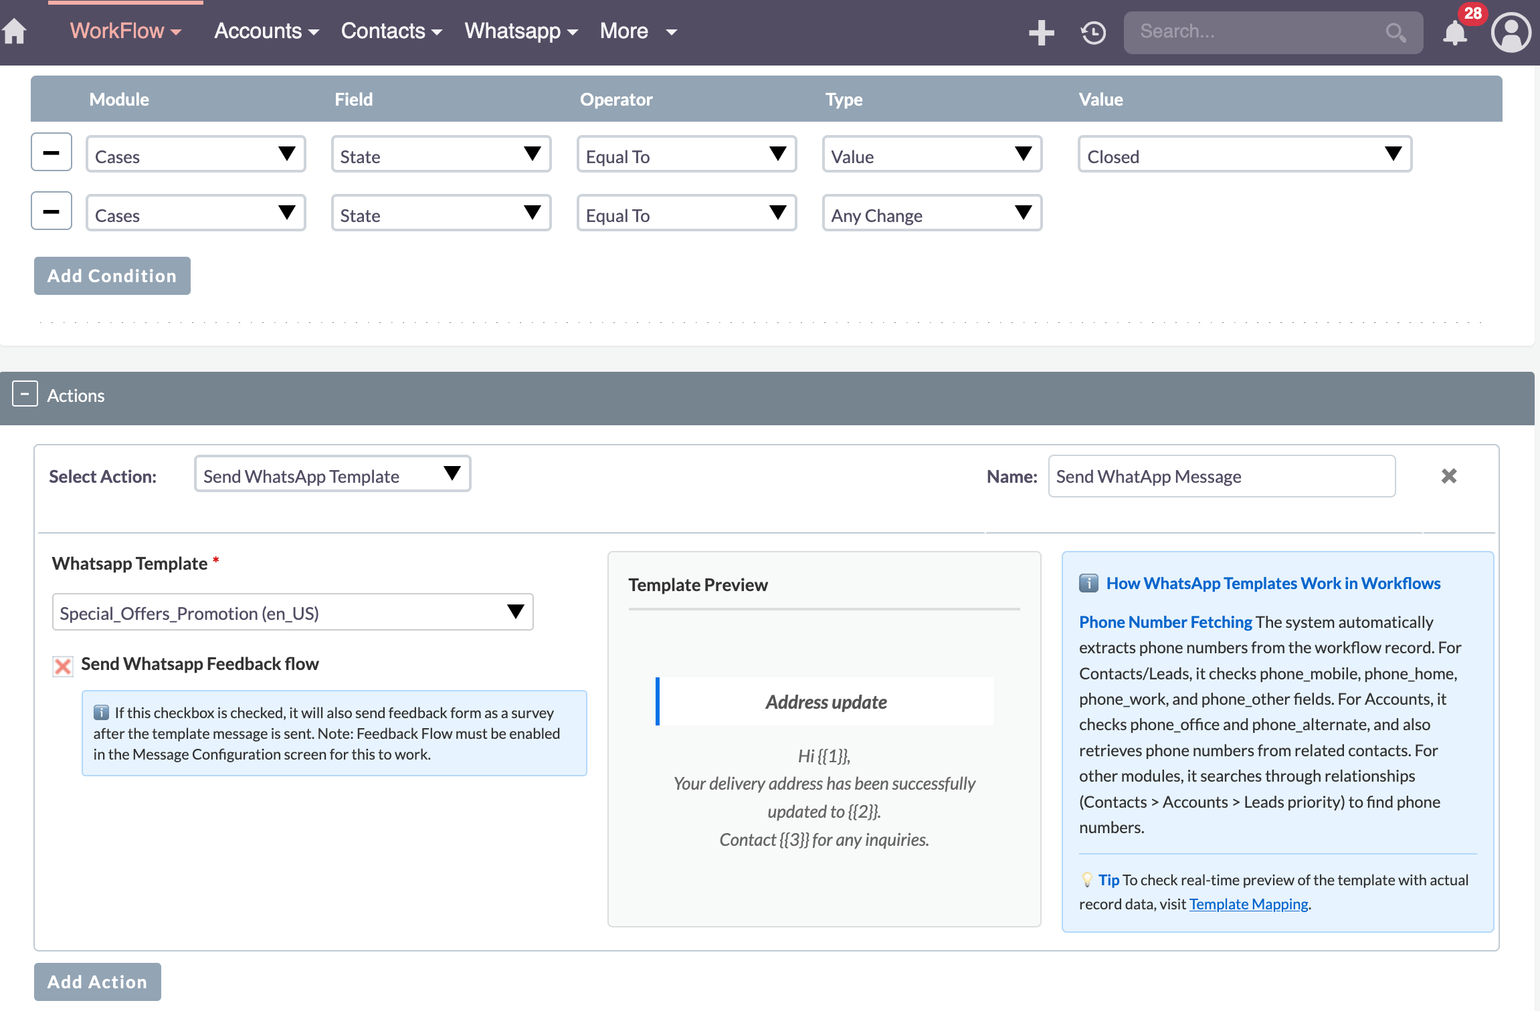Expand the Select Action dropdown
The image size is (1540, 1011).
332,475
